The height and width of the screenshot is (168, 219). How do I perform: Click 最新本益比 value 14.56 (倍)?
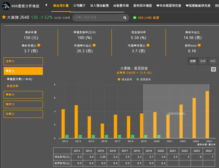193,38
